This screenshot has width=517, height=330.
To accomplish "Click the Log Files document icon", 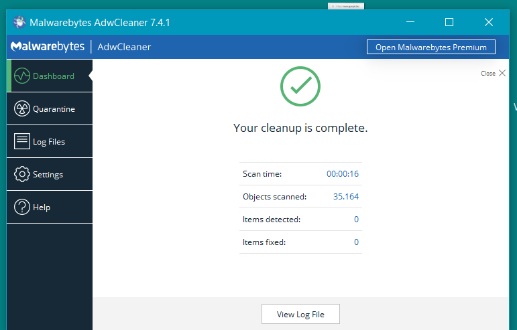I will point(22,141).
